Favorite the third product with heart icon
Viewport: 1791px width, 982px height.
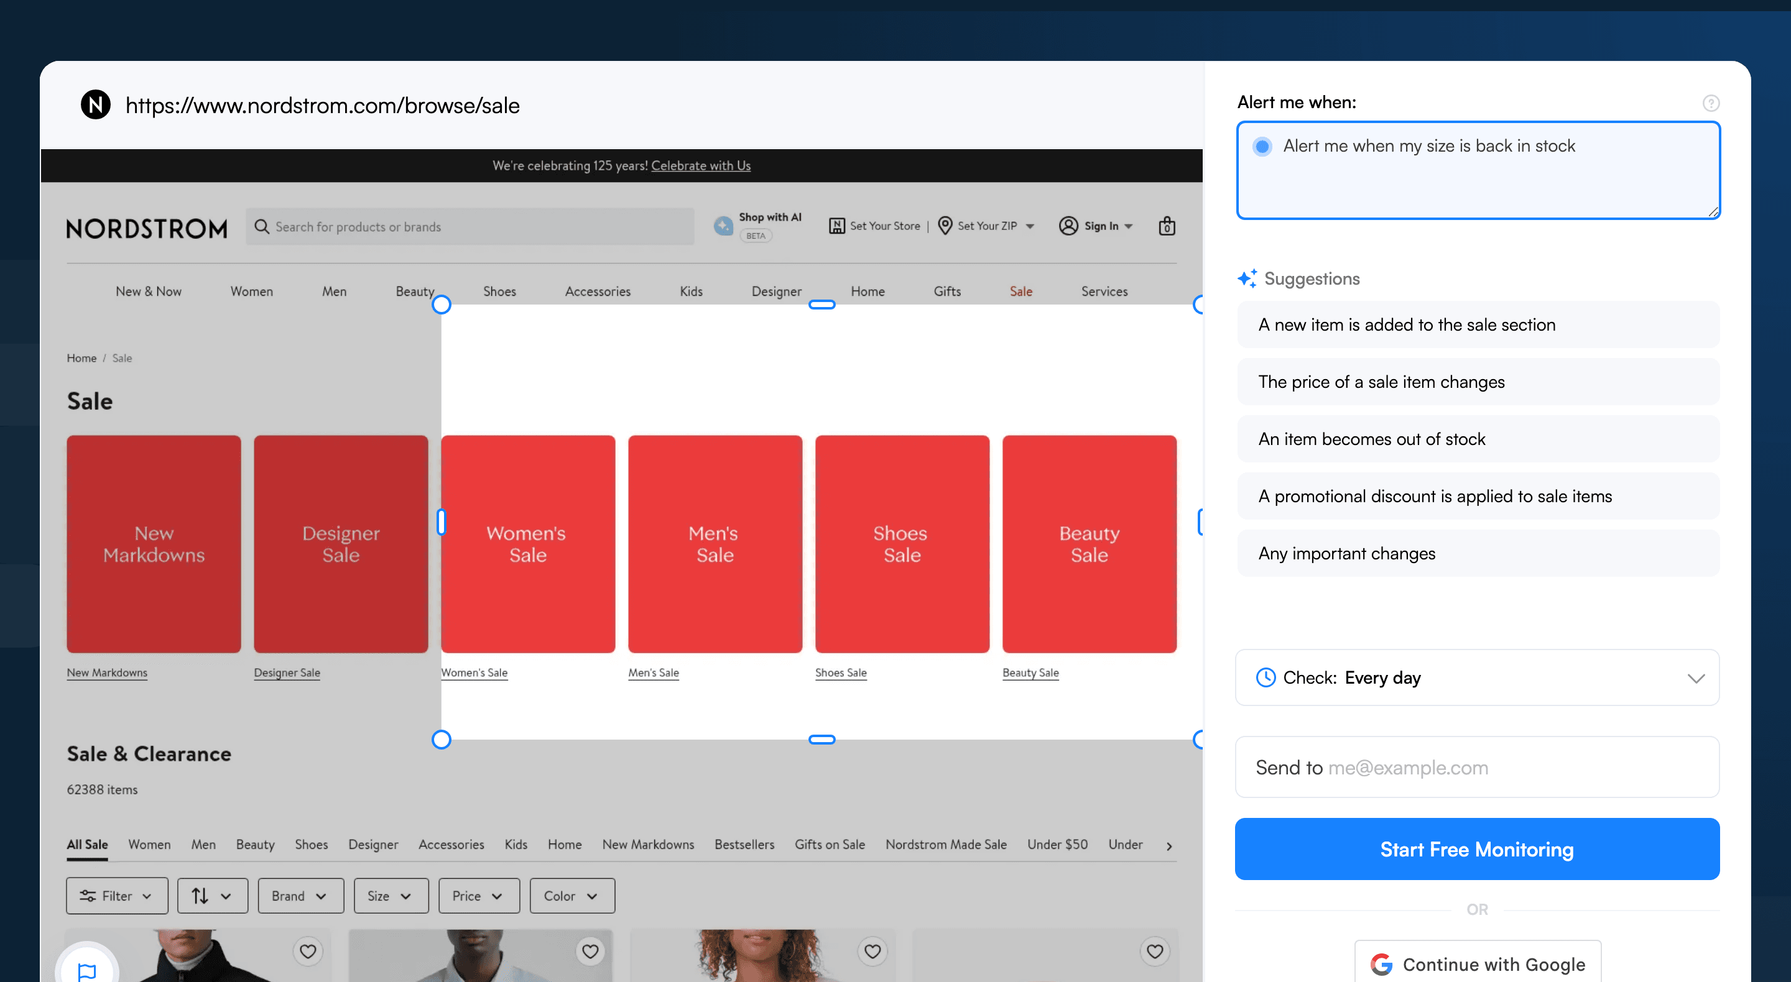(x=872, y=951)
